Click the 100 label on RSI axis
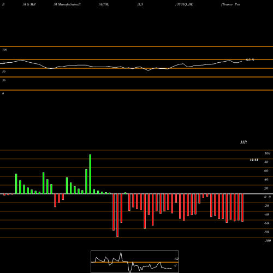Image resolution: width=273 pixels, height=273 pixels. pyautogui.click(x=4, y=50)
